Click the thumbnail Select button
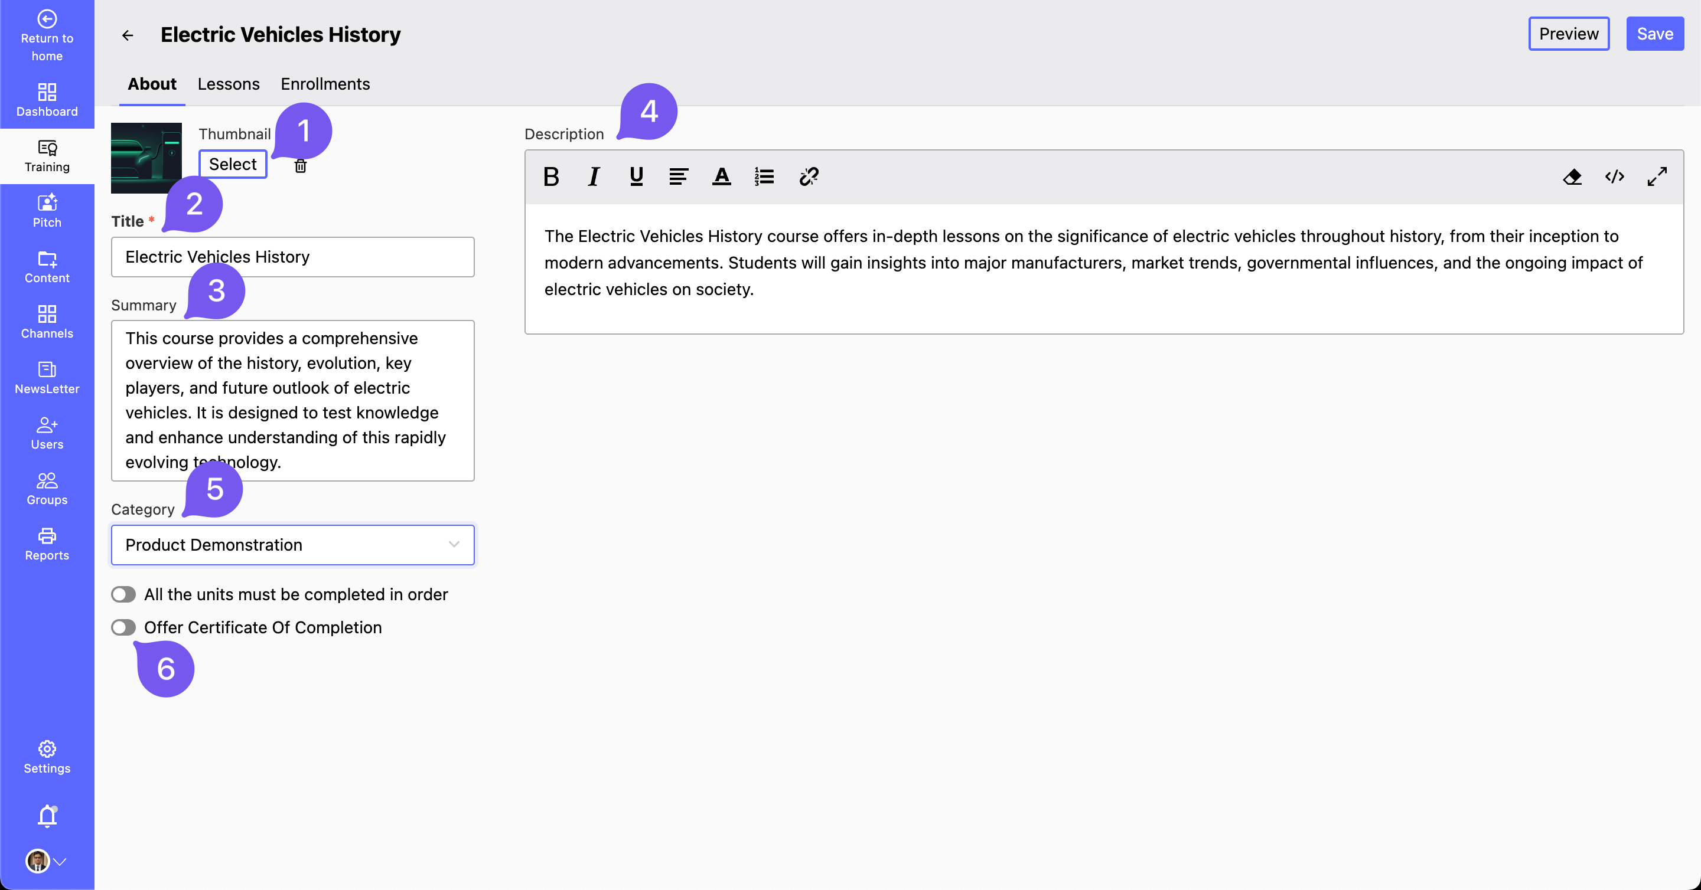 pyautogui.click(x=233, y=164)
